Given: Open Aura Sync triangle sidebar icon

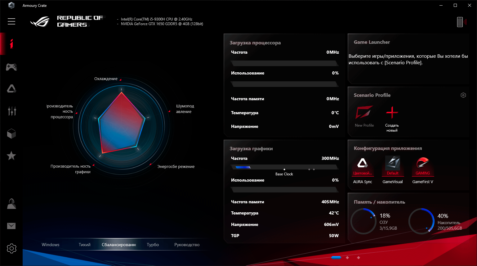Looking at the screenshot, I should click(x=11, y=89).
